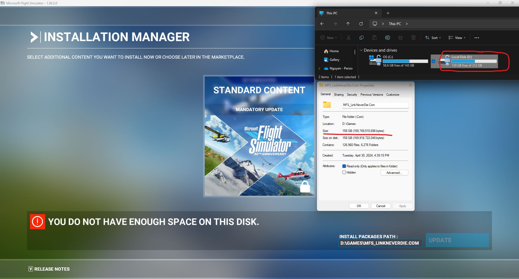Viewport: 519px width, 279px height.
Task: Close the This PC tab
Action: (376, 13)
